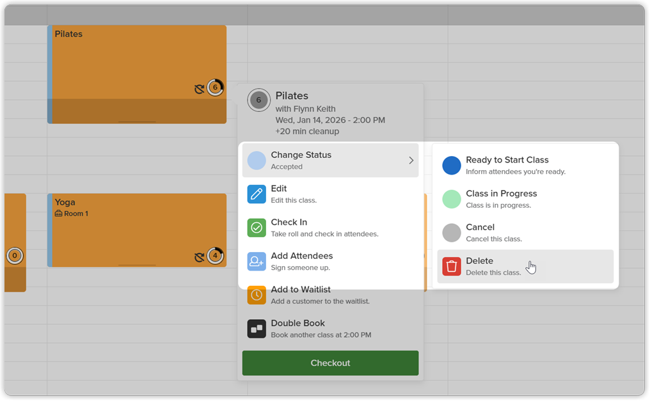Click the Pilates title in the popup header
Image resolution: width=650 pixels, height=401 pixels.
click(x=292, y=96)
